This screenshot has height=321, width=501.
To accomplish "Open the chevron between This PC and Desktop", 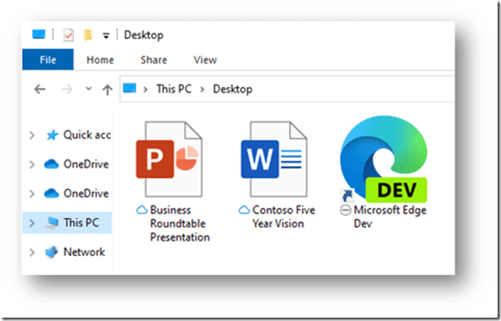I will click(x=202, y=90).
